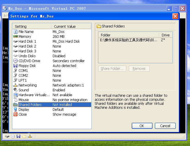The image size is (190, 146).
Task: Confirm settings with OK button
Action: (142, 126)
